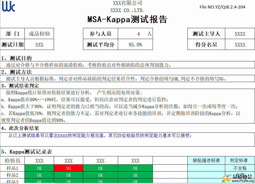Select the 样品1 row label

pyautogui.click(x=12, y=168)
